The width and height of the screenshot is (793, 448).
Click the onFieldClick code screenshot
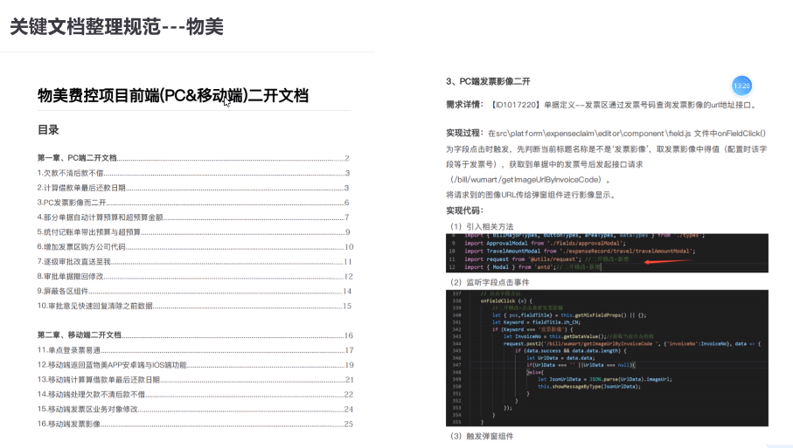(607, 358)
